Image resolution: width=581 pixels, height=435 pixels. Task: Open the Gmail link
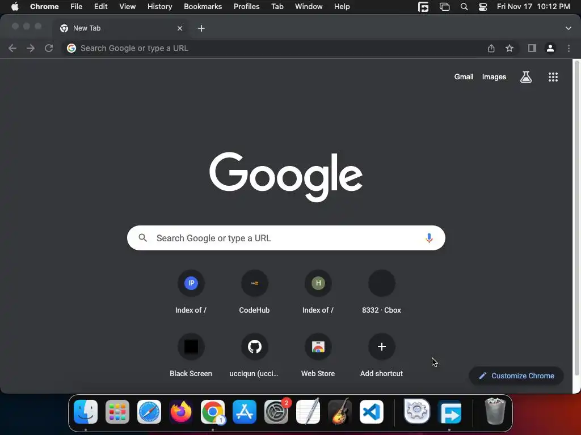pos(464,77)
